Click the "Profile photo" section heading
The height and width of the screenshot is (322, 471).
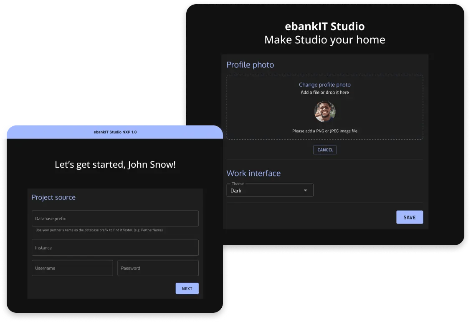point(250,65)
